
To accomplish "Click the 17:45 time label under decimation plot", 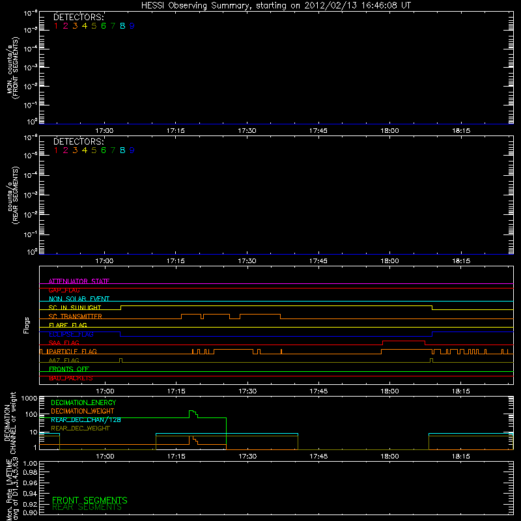I will 318,457.
